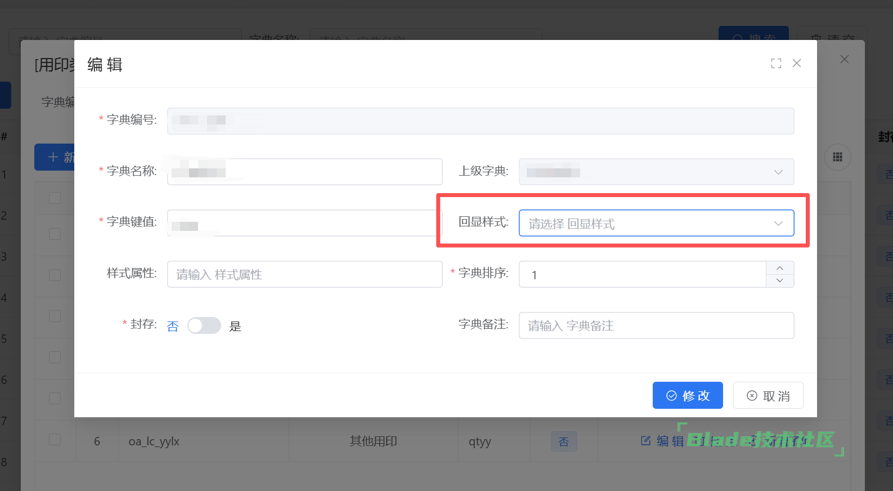Toggle the 封存 switch
Image resolution: width=893 pixels, height=491 pixels.
[x=204, y=325]
